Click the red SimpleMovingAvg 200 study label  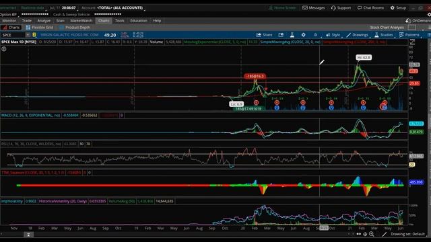(x=354, y=42)
